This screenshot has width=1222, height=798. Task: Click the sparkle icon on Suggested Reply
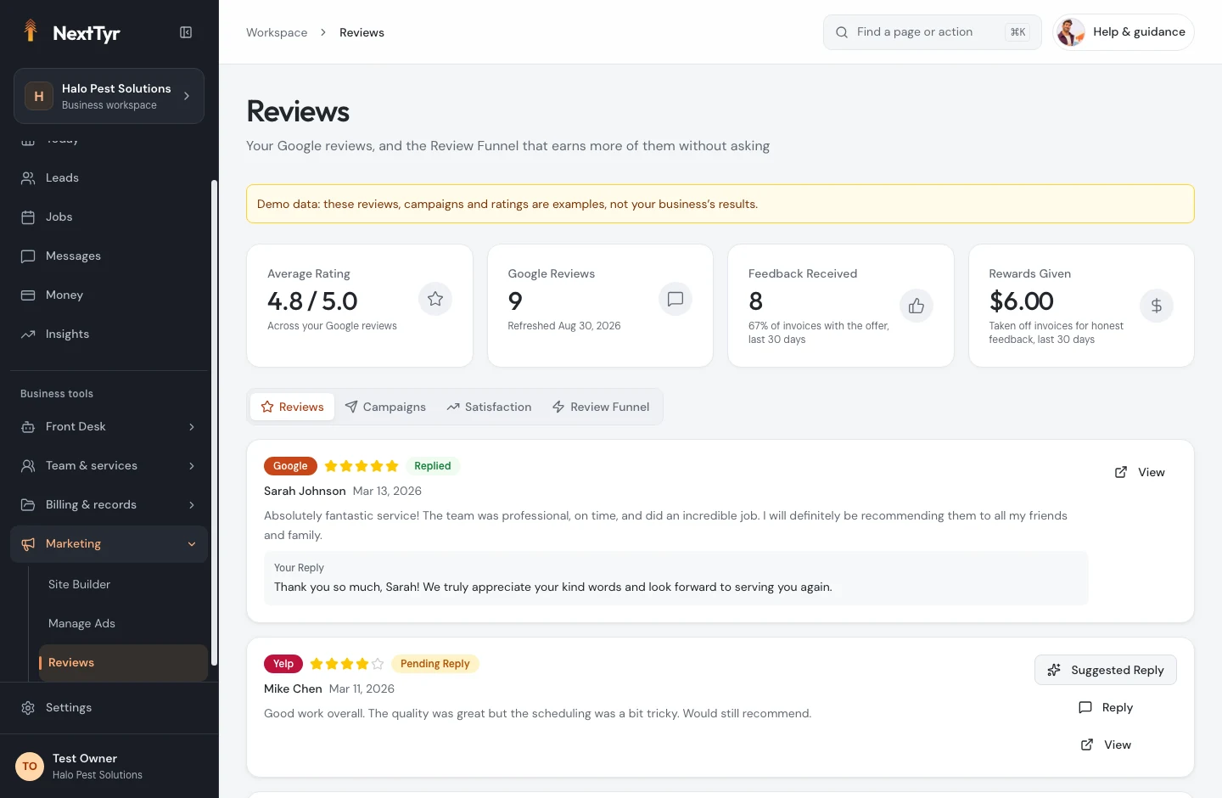(x=1054, y=670)
